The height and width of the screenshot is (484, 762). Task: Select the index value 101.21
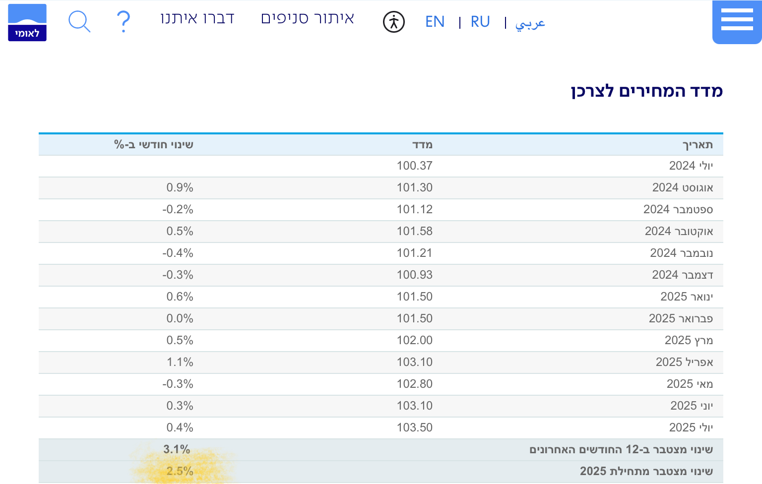tap(415, 253)
